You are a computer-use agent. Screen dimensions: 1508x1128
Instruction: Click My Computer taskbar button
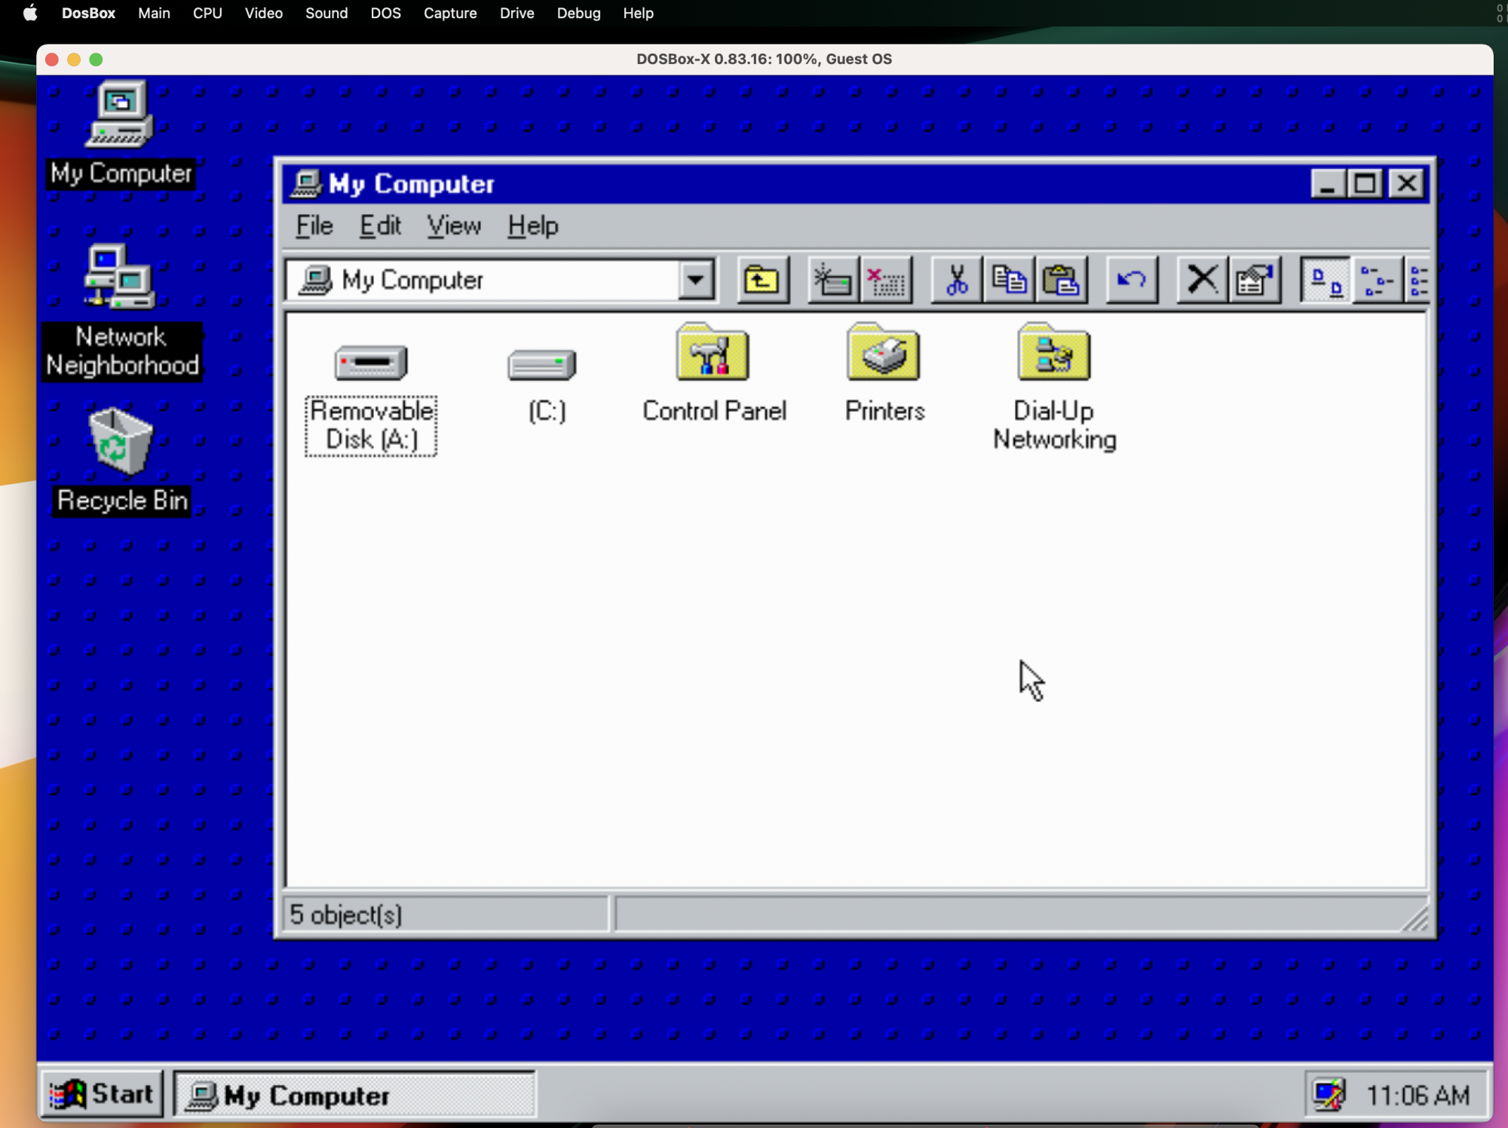point(354,1095)
